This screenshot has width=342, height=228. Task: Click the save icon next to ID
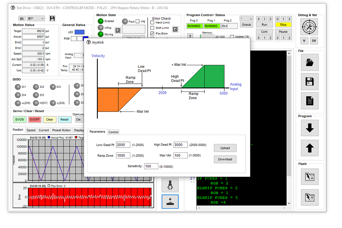(52, 18)
